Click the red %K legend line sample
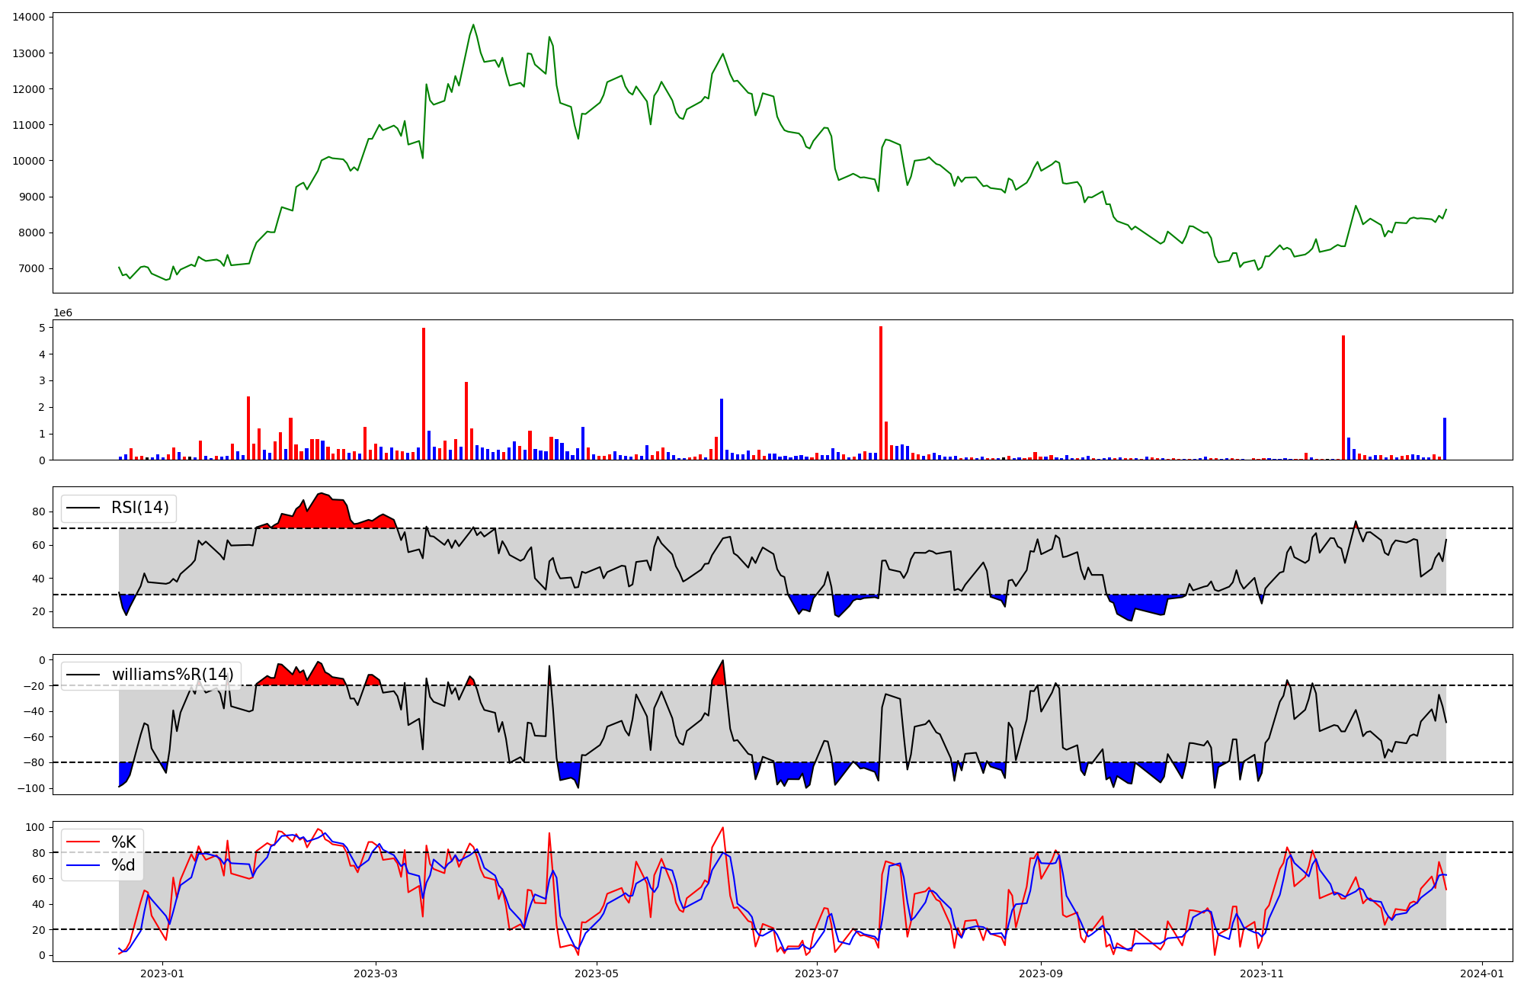Screen dimensions: 1524x991 click(83, 842)
